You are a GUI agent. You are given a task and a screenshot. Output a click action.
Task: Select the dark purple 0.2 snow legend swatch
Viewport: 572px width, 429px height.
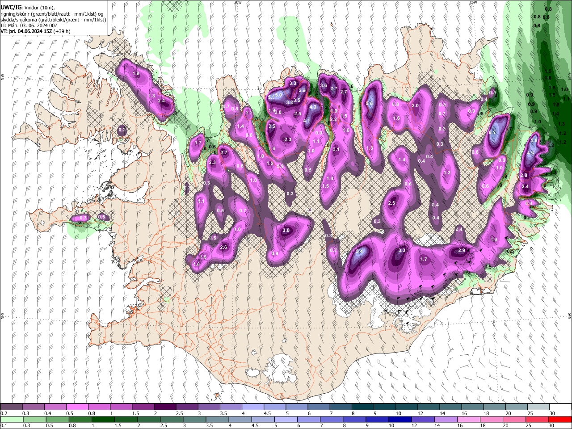pos(12,407)
